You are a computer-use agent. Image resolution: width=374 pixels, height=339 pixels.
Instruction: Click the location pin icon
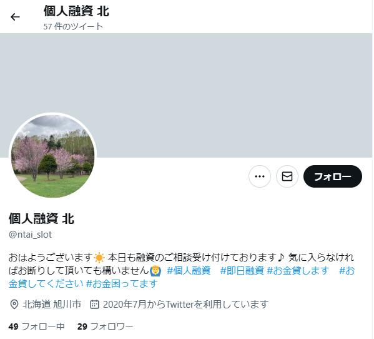pos(14,305)
